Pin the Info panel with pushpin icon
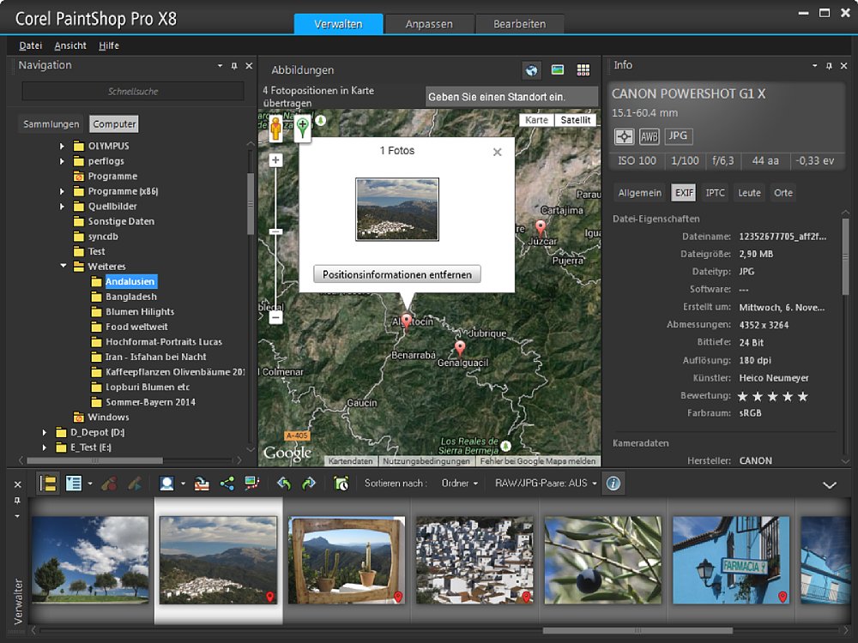 829,66
